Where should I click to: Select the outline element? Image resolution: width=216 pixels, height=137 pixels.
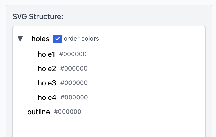click(x=39, y=112)
